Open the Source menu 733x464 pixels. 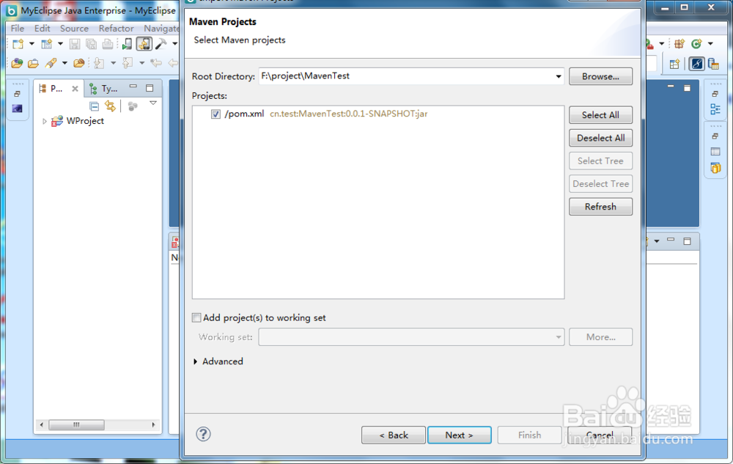click(74, 29)
